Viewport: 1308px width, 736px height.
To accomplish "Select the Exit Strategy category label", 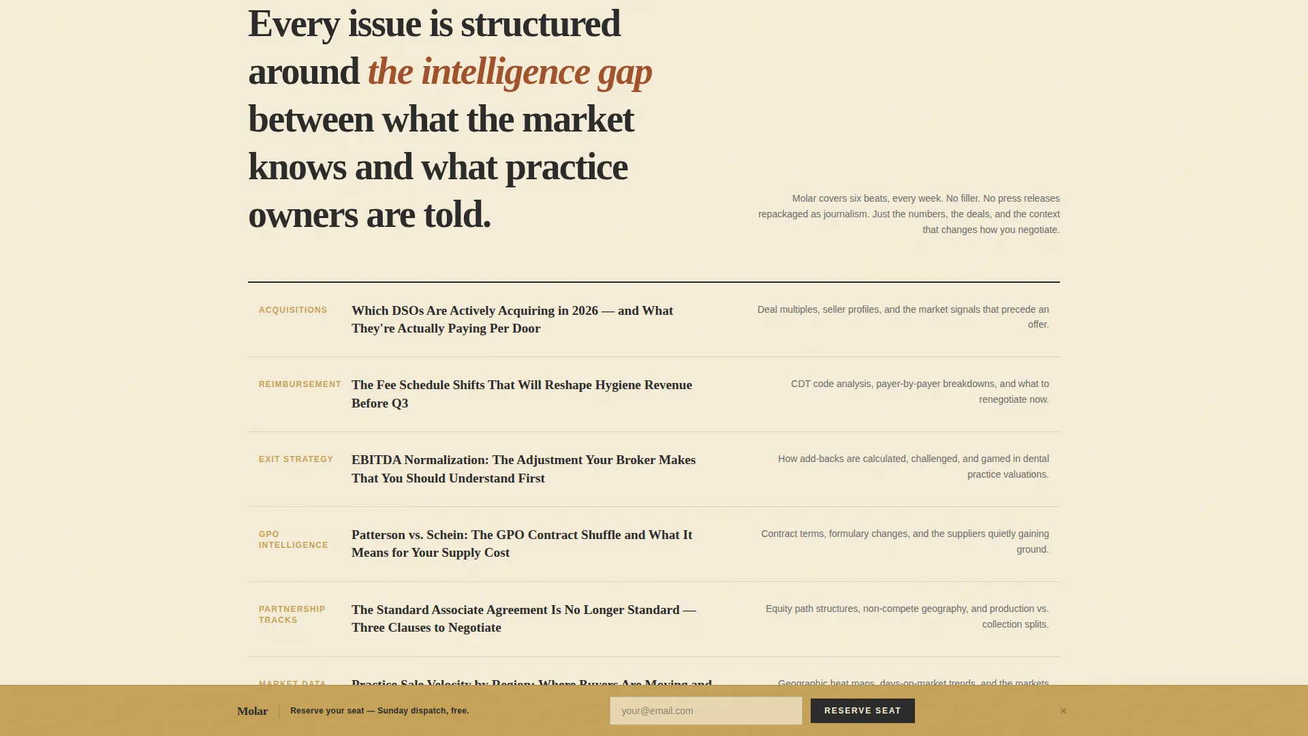I will [x=296, y=459].
